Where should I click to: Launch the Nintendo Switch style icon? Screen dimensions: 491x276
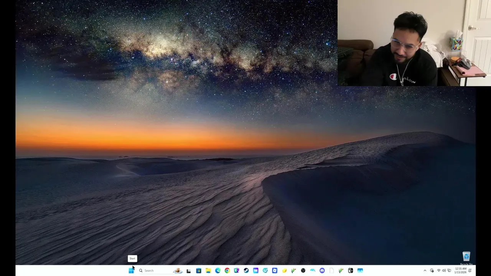(350, 271)
